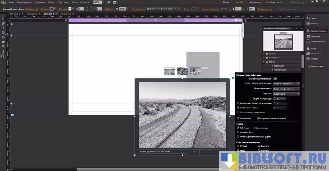
Task: Open the Переход dropdown
Action: (286, 93)
